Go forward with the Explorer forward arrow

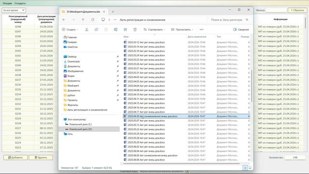[x=73, y=20]
